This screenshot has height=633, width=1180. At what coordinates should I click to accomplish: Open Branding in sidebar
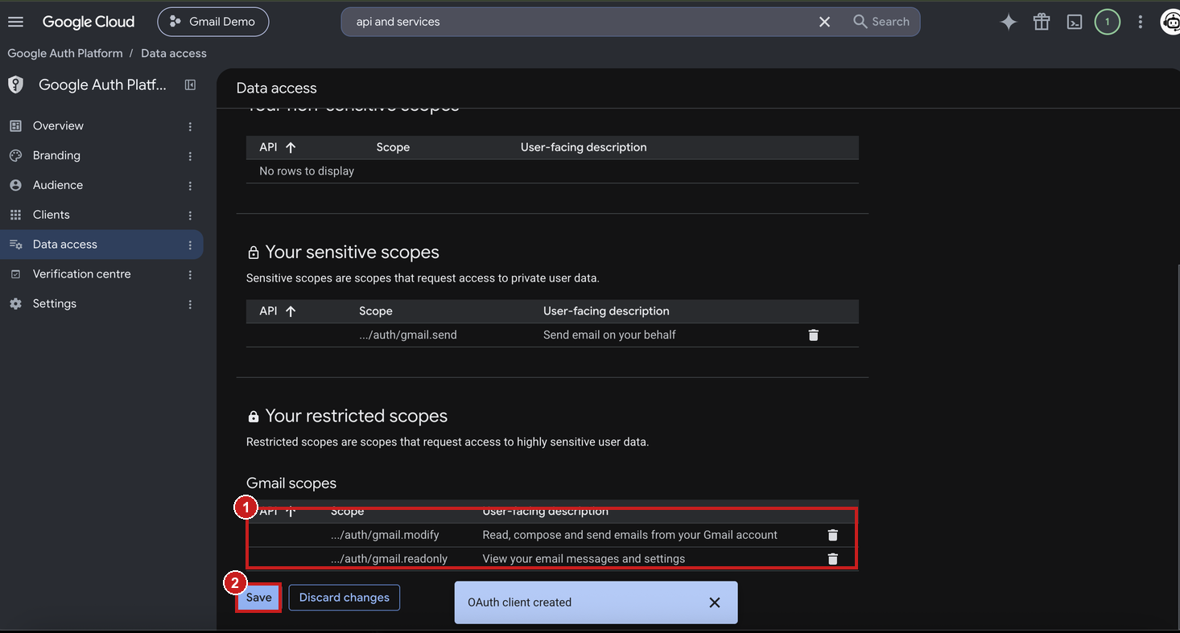tap(56, 155)
